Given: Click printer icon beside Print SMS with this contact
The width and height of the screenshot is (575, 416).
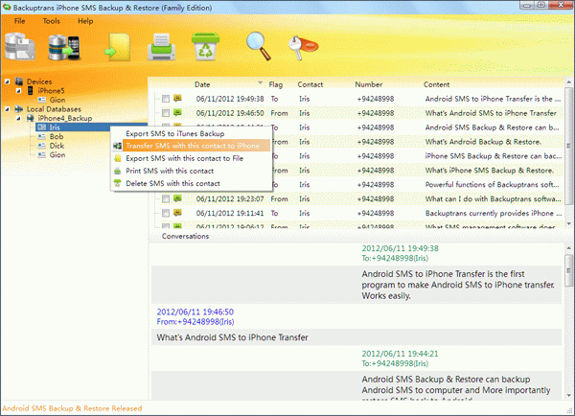Looking at the screenshot, I should [117, 171].
